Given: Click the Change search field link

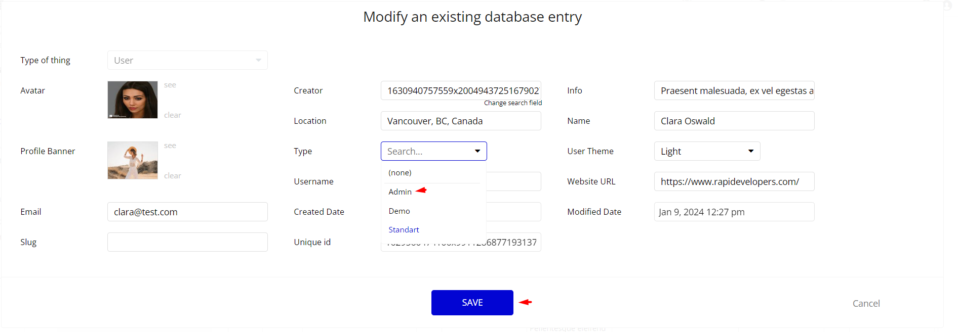Looking at the screenshot, I should (512, 103).
